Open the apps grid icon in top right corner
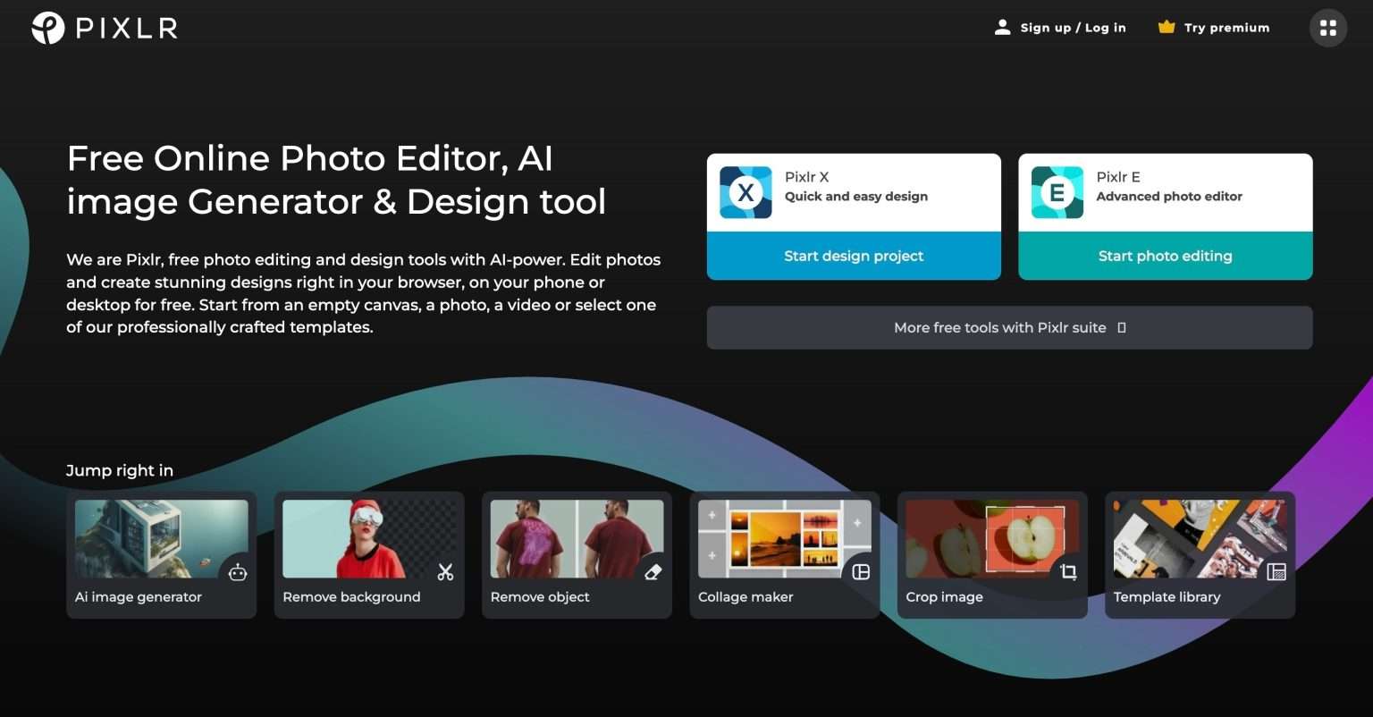Screen dimensions: 1373x717 tap(1328, 28)
